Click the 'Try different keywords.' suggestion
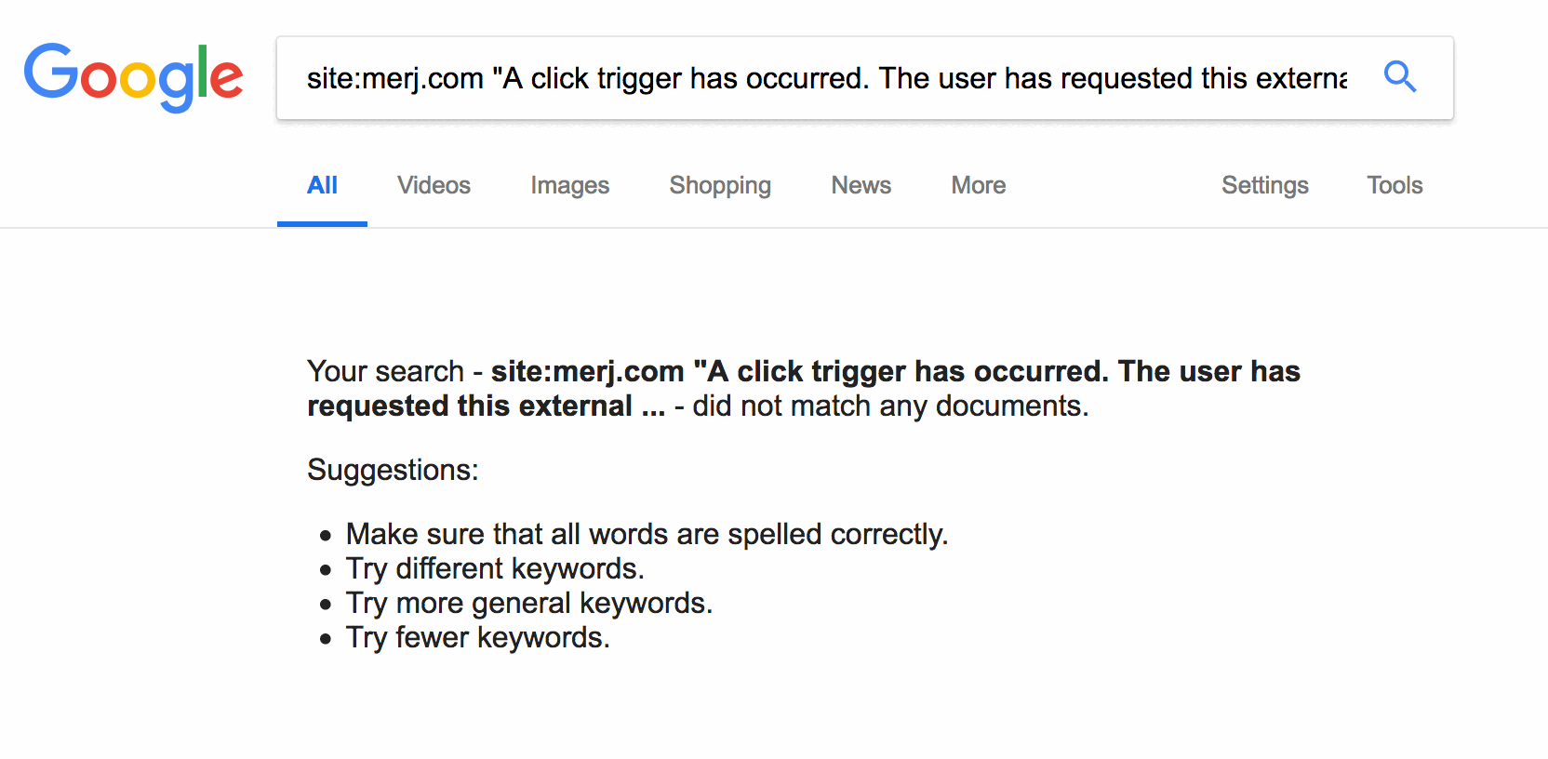Screen dimensions: 1548x759 [x=495, y=568]
